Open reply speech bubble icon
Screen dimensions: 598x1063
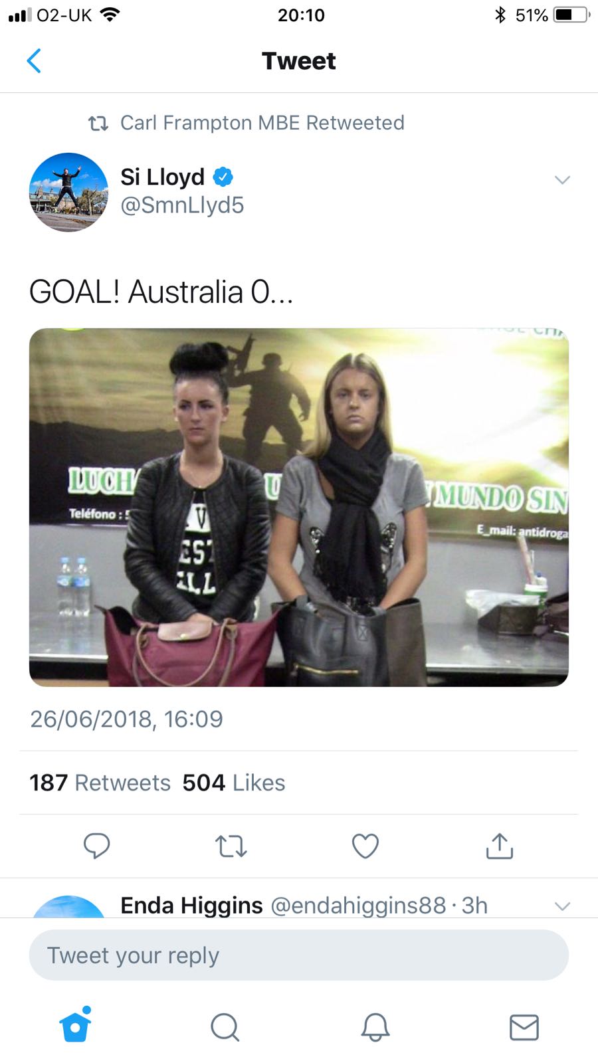(x=97, y=846)
